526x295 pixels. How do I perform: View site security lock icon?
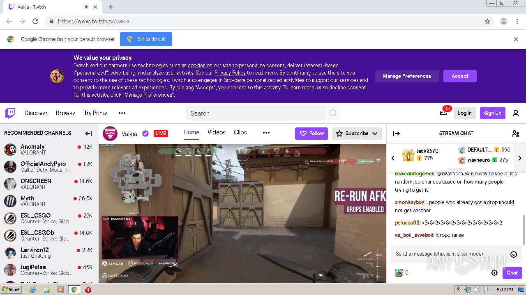point(51,21)
